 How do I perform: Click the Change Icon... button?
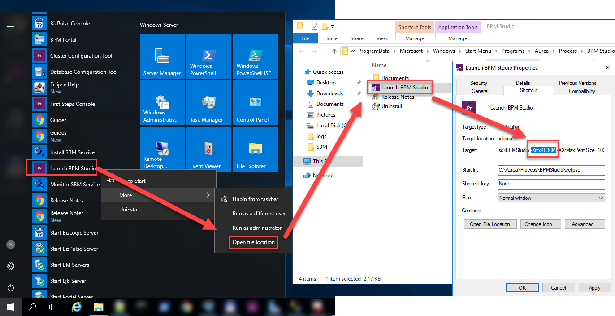pyautogui.click(x=540, y=224)
